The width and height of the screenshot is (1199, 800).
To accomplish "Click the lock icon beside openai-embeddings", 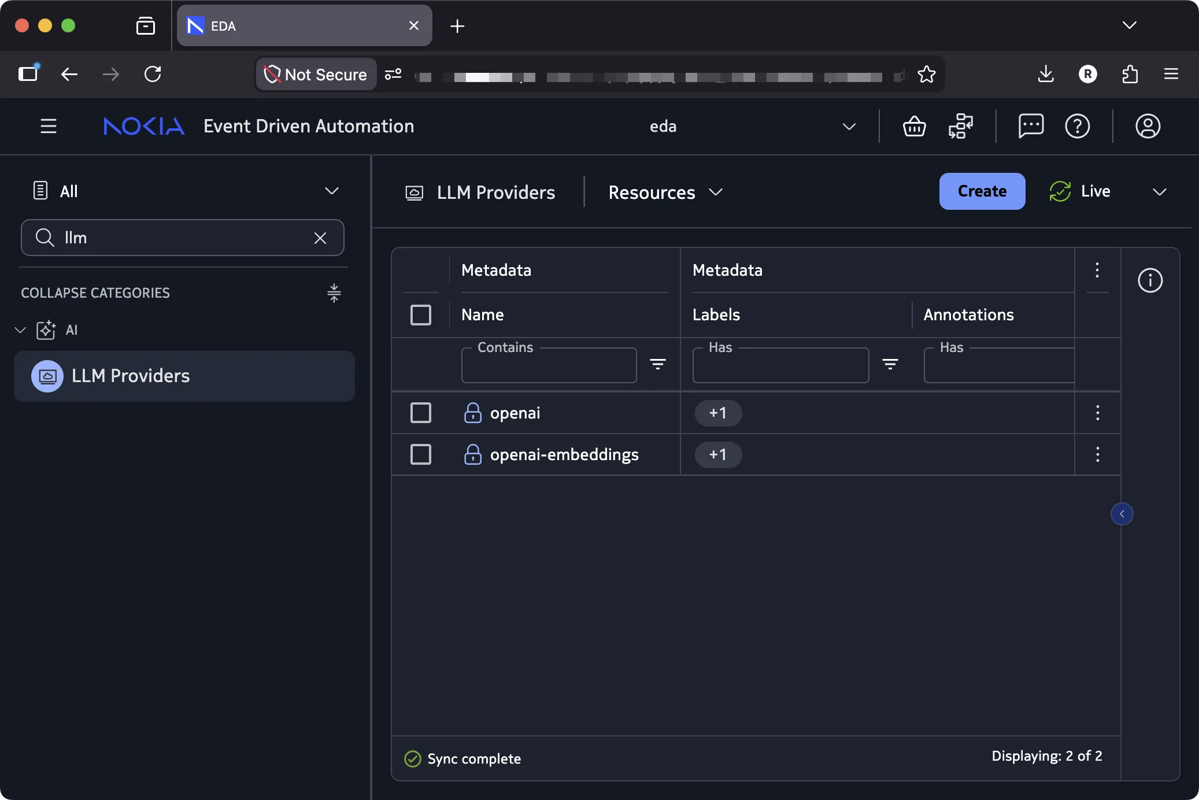I will [x=473, y=454].
